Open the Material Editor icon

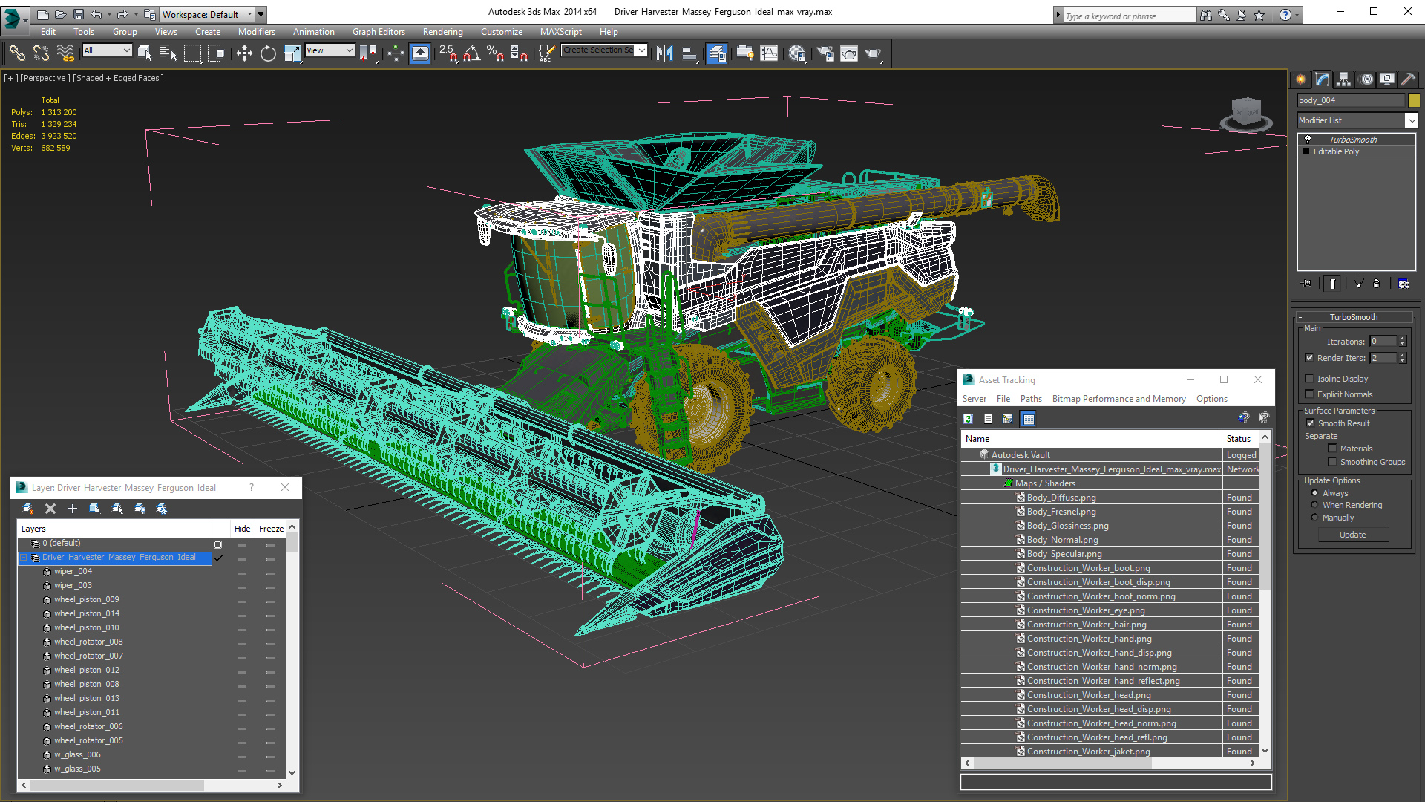797,53
